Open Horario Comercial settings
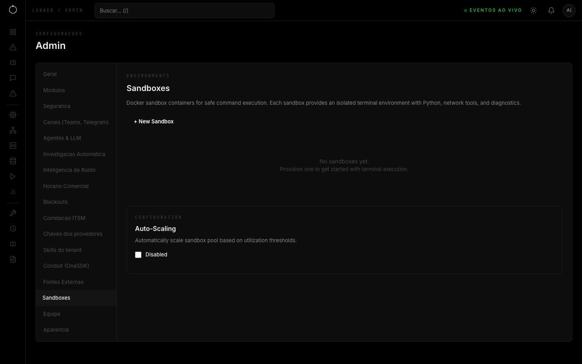The width and height of the screenshot is (582, 364). tap(76, 186)
